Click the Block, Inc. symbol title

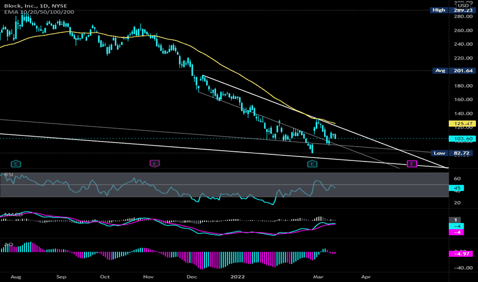tap(36, 6)
